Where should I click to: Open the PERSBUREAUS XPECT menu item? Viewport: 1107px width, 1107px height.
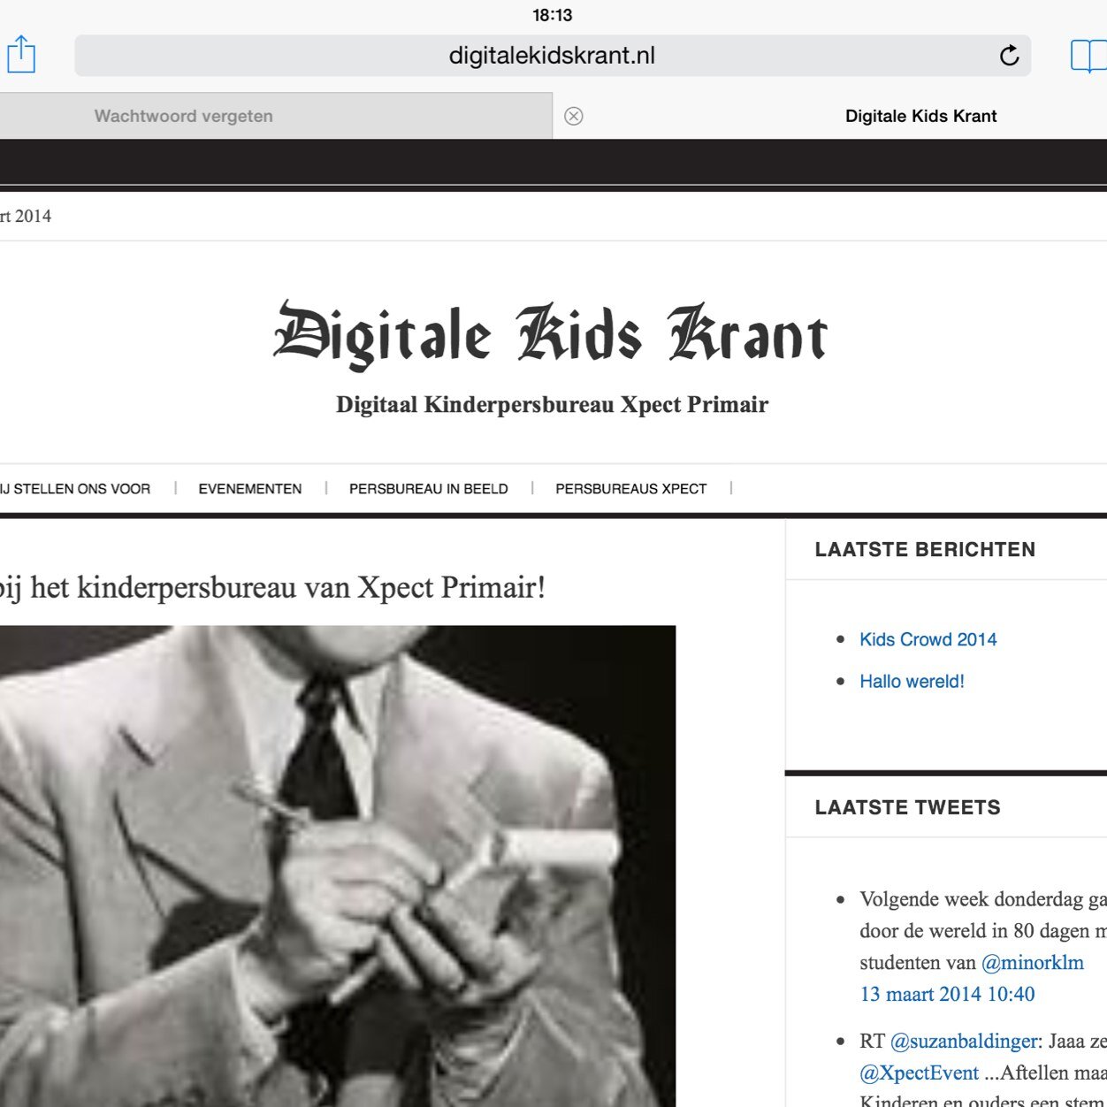coord(631,489)
